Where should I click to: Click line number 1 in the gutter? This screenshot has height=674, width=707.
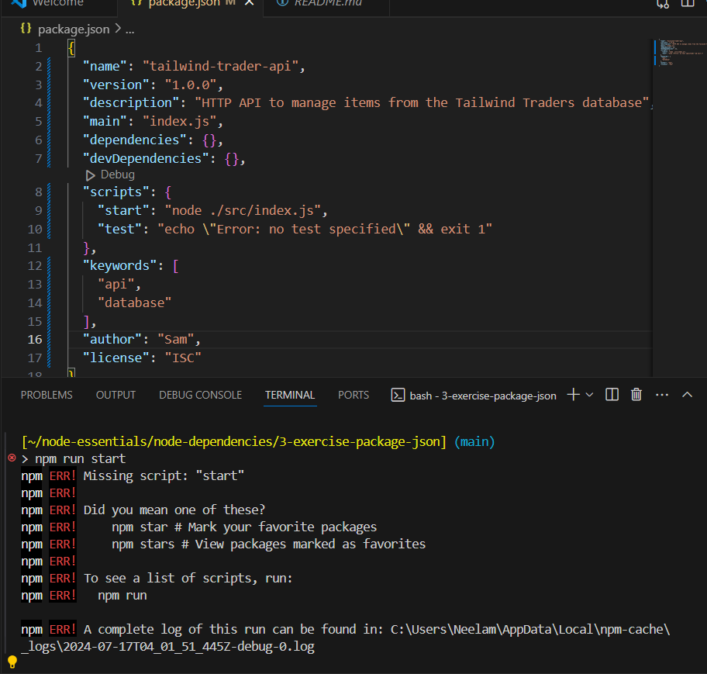[38, 48]
